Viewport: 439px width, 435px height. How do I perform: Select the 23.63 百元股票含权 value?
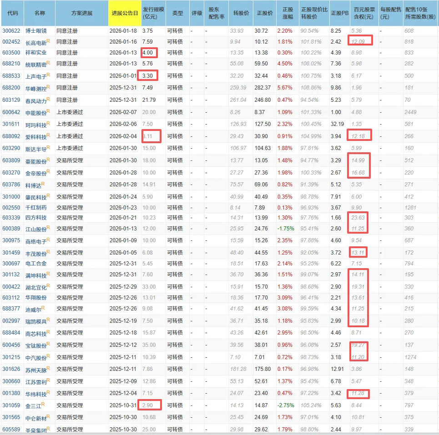(x=358, y=218)
